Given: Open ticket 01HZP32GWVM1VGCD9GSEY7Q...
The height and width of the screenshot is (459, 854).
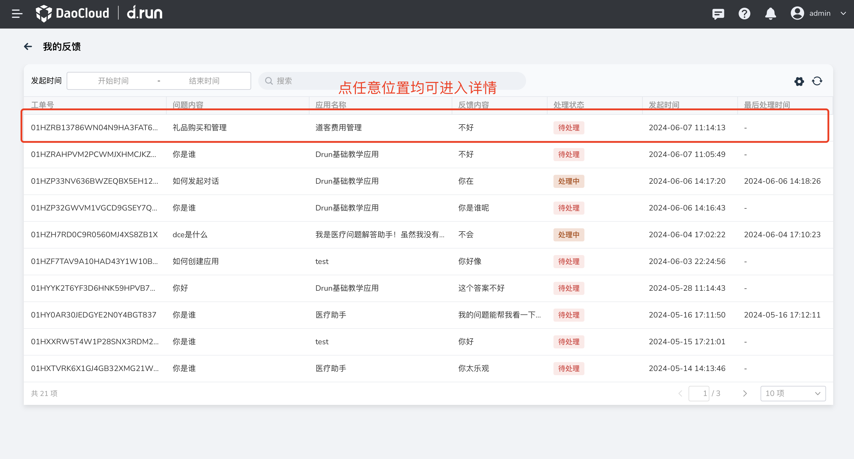Looking at the screenshot, I should pos(94,208).
